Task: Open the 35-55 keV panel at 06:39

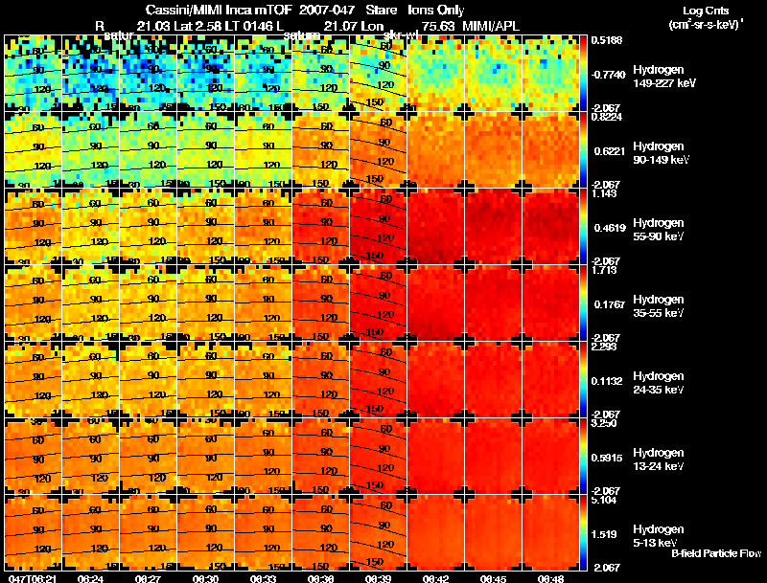Action: pyautogui.click(x=378, y=303)
